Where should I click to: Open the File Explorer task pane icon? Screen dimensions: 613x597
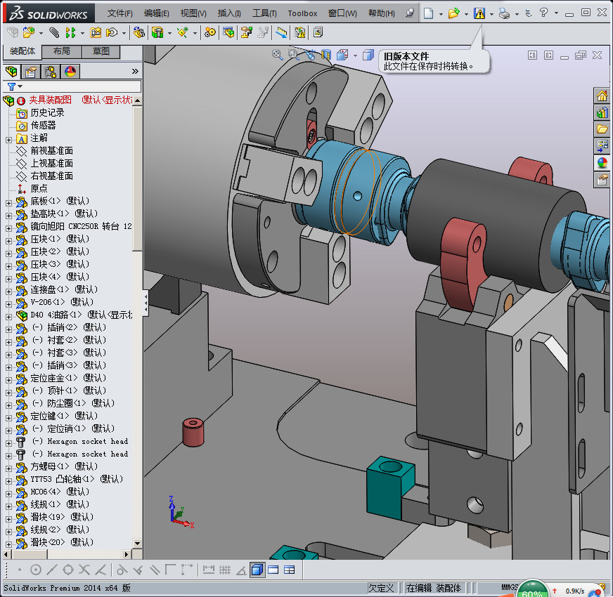602,129
